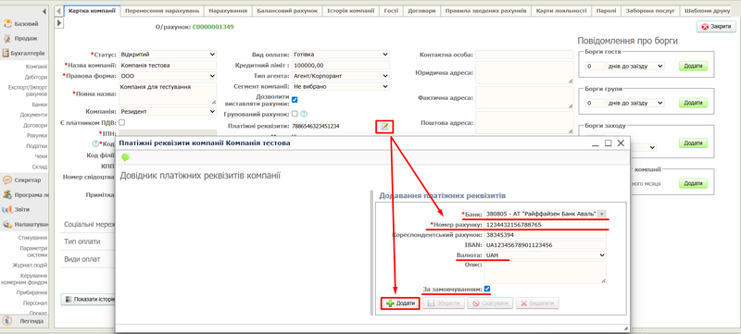Click Додати in Борги групи section

point(693,103)
